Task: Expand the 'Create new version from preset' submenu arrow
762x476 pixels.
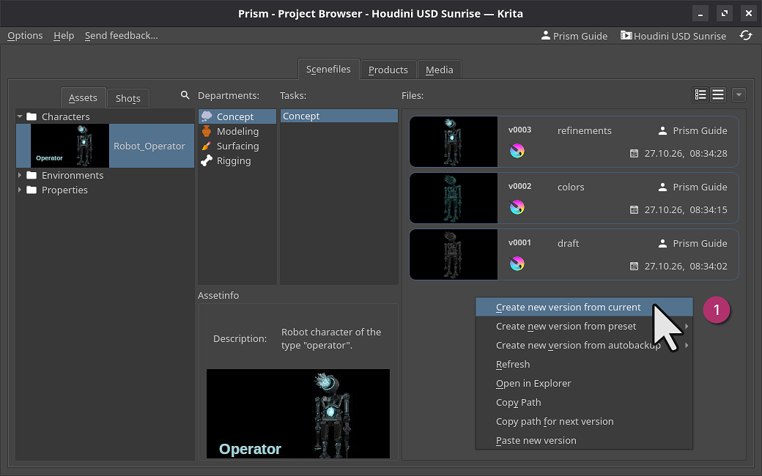Action: pyautogui.click(x=687, y=326)
